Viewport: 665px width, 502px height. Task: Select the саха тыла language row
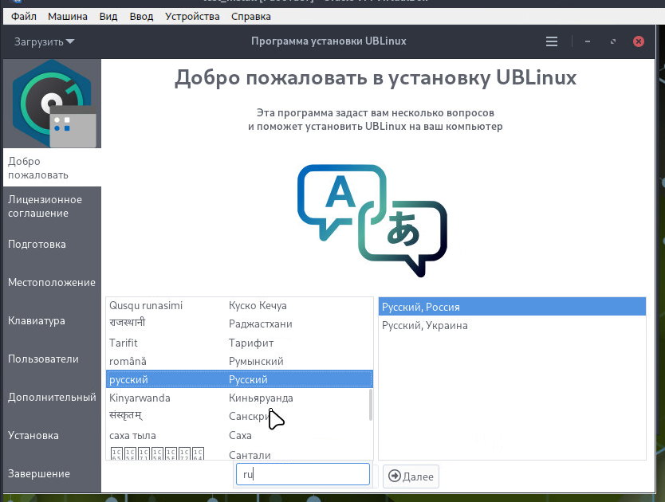239,435
